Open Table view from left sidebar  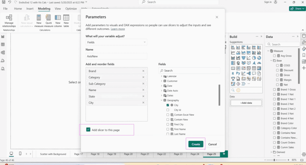[3, 45]
